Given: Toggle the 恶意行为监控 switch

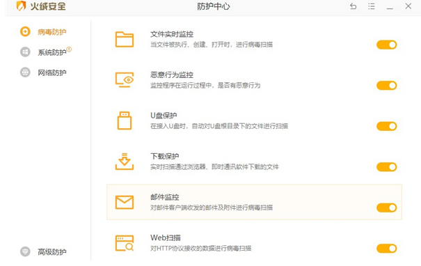Looking at the screenshot, I should [387, 86].
